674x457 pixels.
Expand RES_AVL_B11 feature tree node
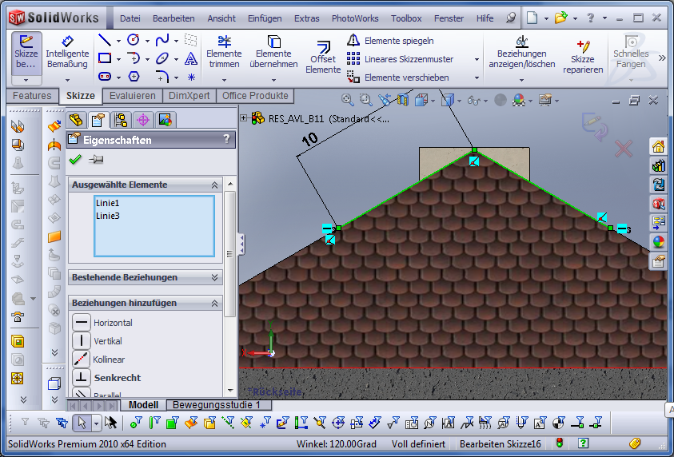(x=244, y=118)
